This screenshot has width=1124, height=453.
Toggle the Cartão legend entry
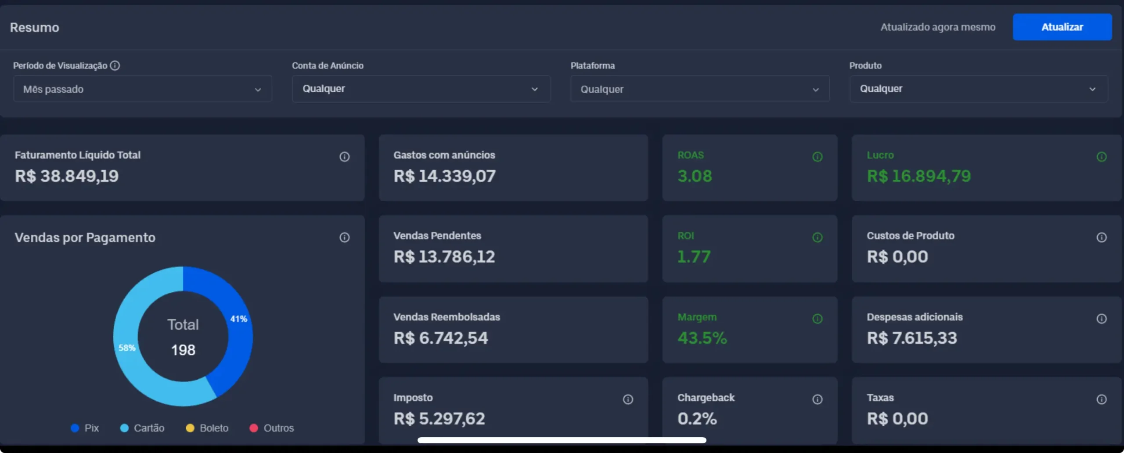(x=142, y=428)
